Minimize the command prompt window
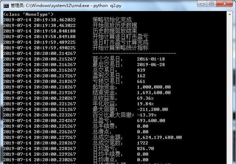Screen dimensions: 236x164 click(202, 4)
